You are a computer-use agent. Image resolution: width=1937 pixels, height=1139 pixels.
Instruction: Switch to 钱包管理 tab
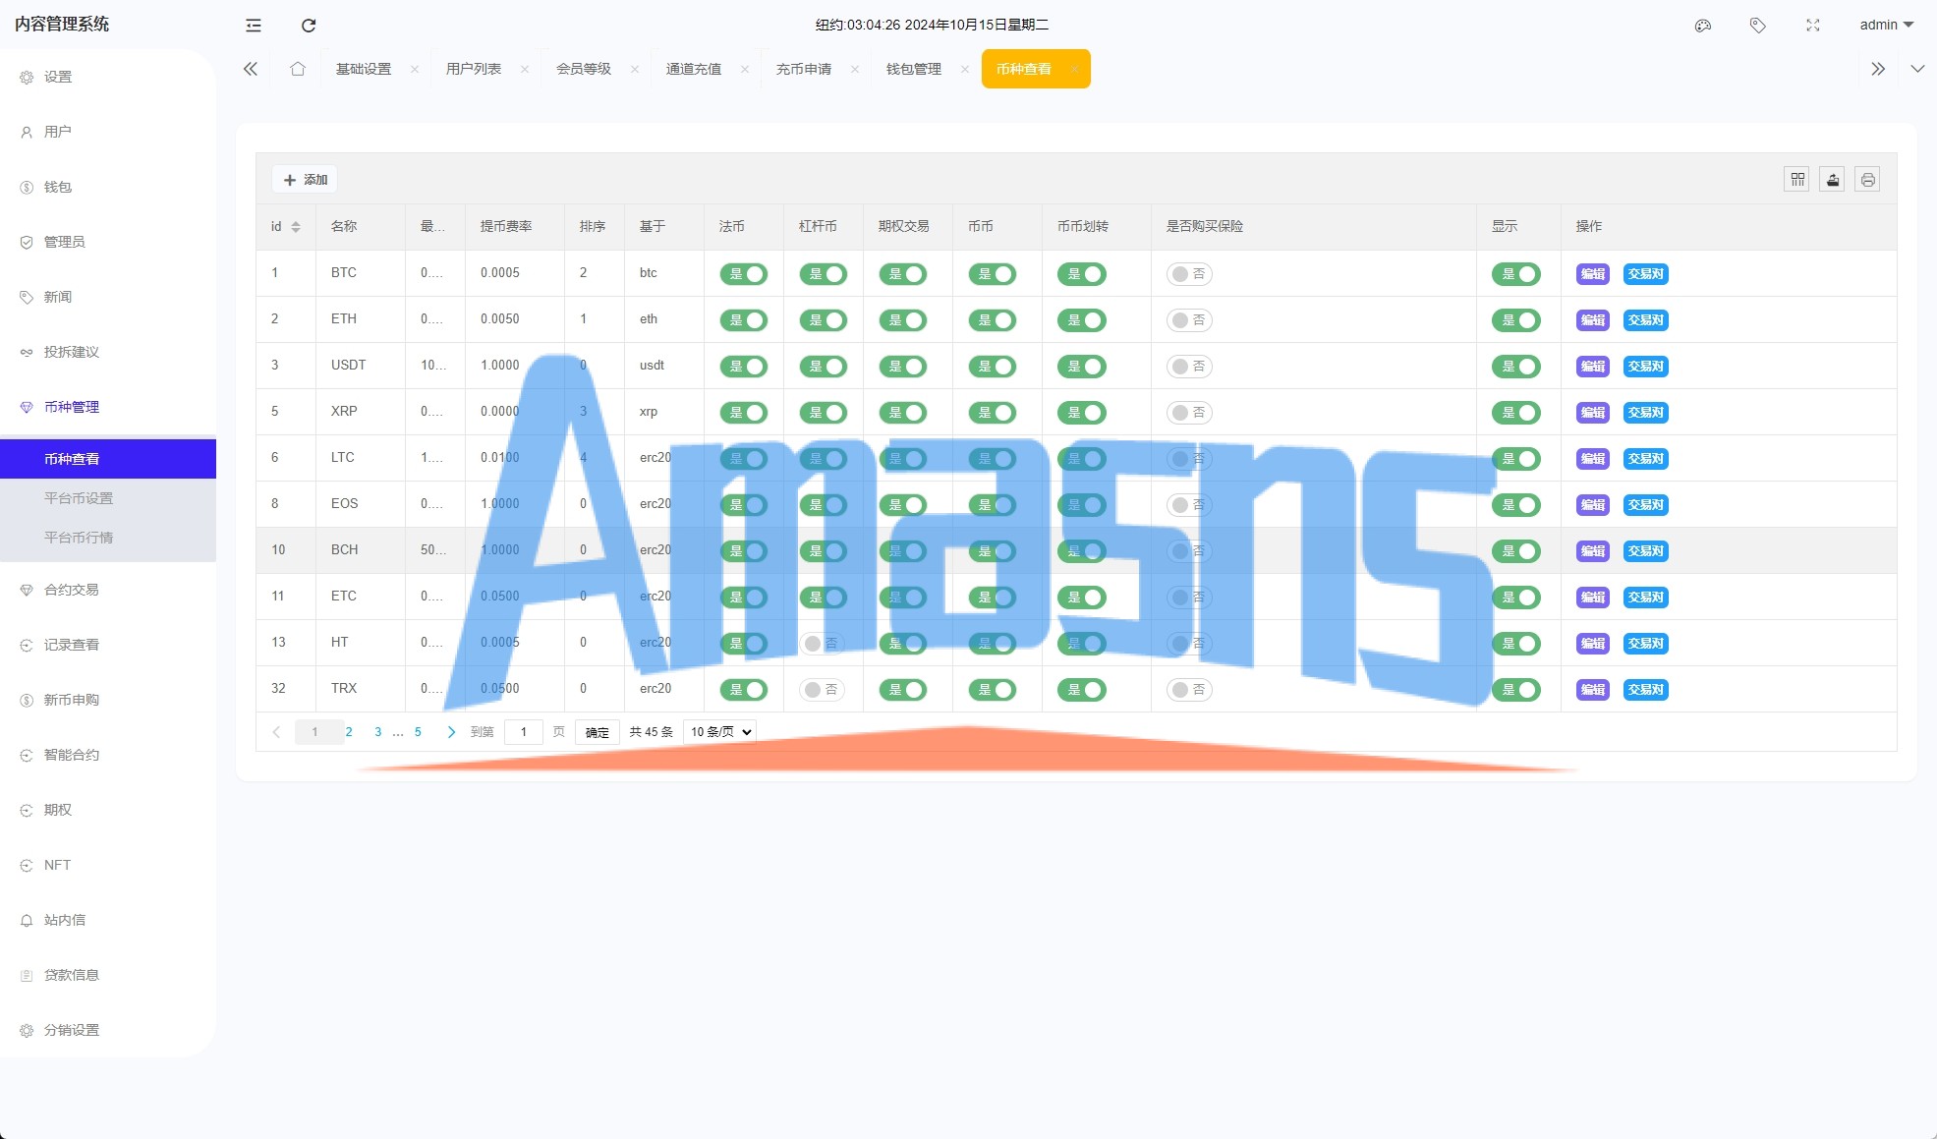click(914, 69)
